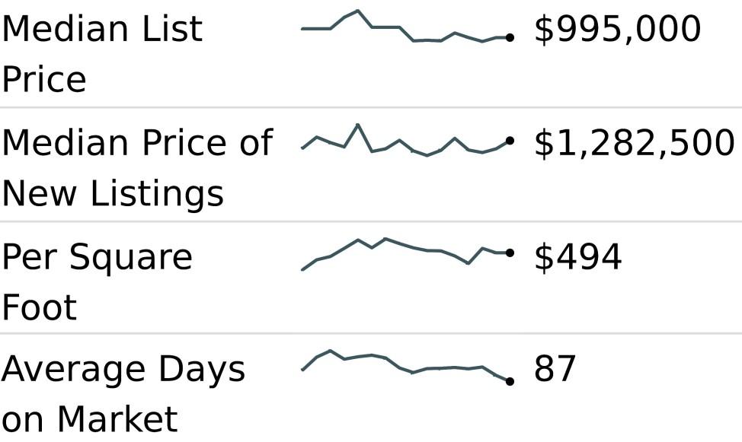Click the Median List Price label
742x442 pixels.
103,53
